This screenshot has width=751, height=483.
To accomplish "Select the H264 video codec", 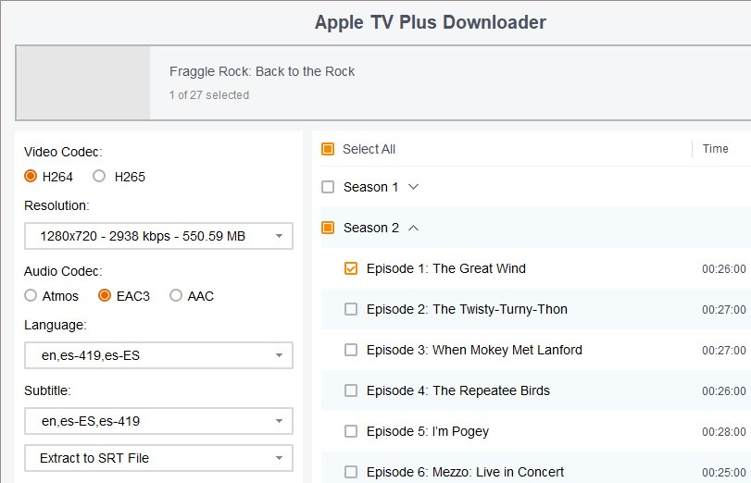I will click(x=31, y=177).
